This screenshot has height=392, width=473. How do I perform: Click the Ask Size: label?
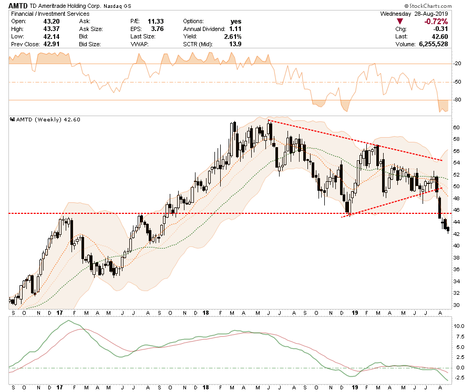pos(91,29)
